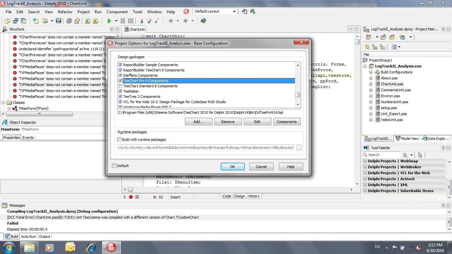Switch to the Design tab
The height and width of the screenshot is (254, 452).
point(240,196)
